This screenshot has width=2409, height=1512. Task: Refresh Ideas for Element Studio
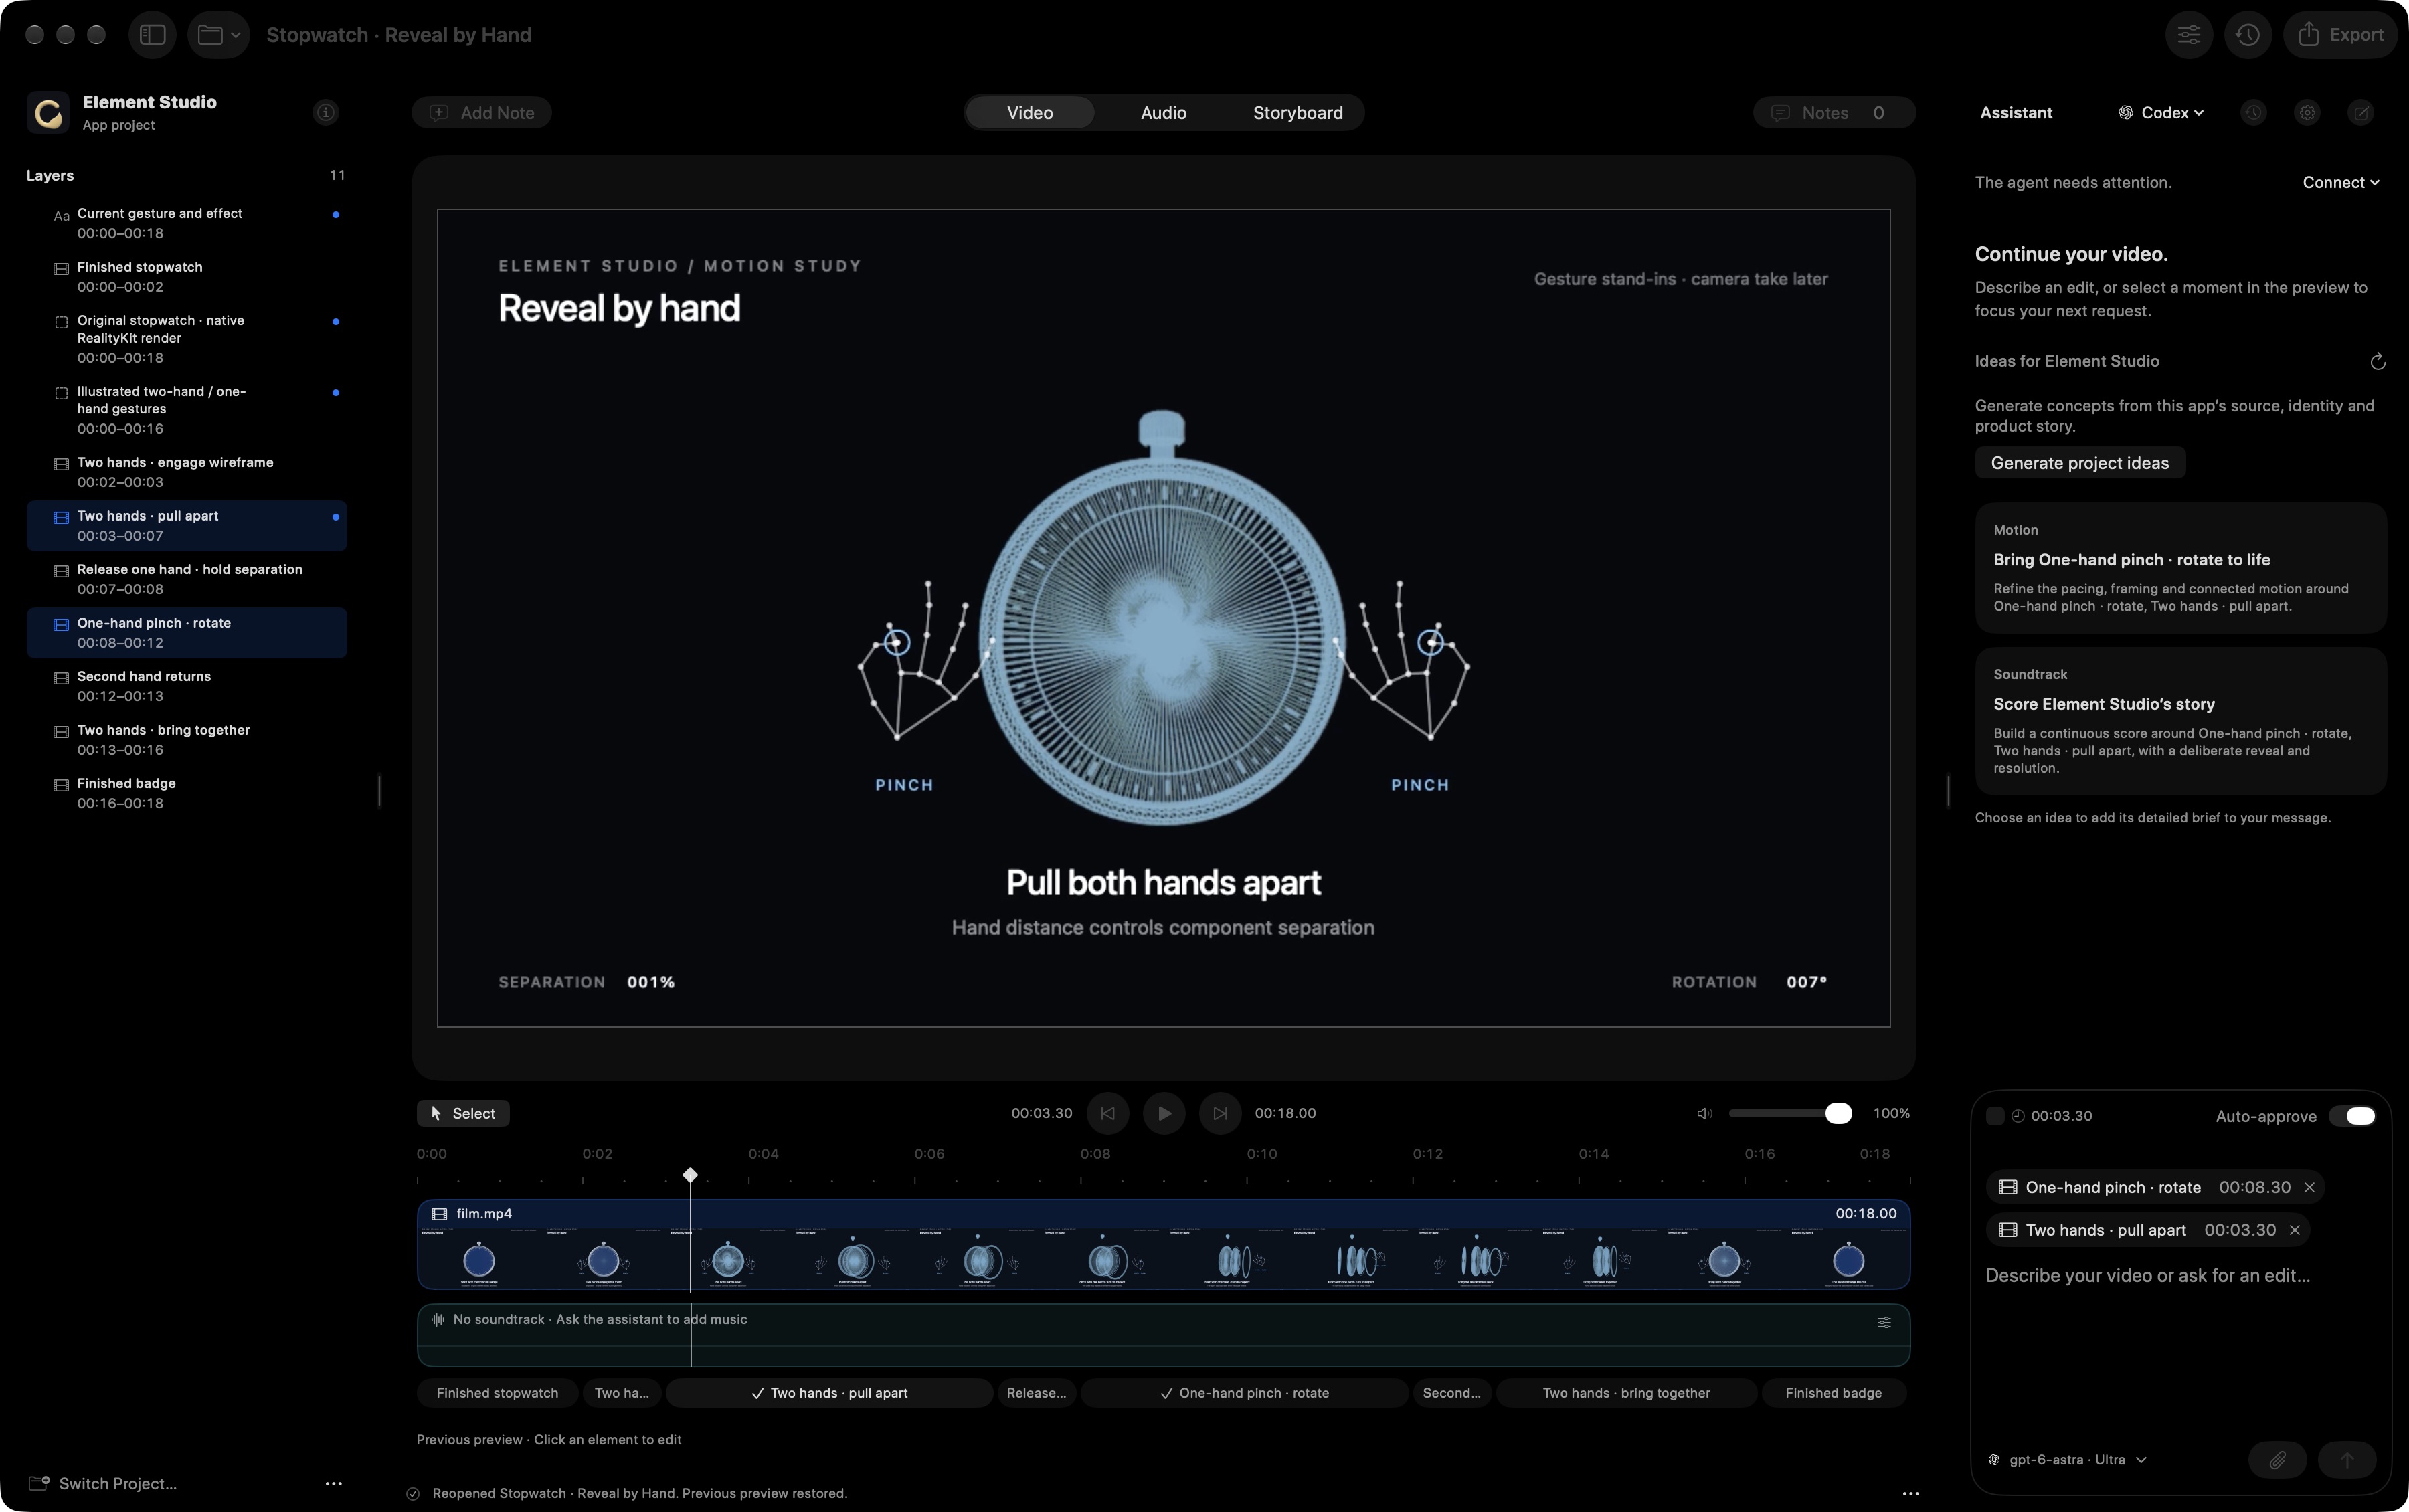click(x=2377, y=361)
